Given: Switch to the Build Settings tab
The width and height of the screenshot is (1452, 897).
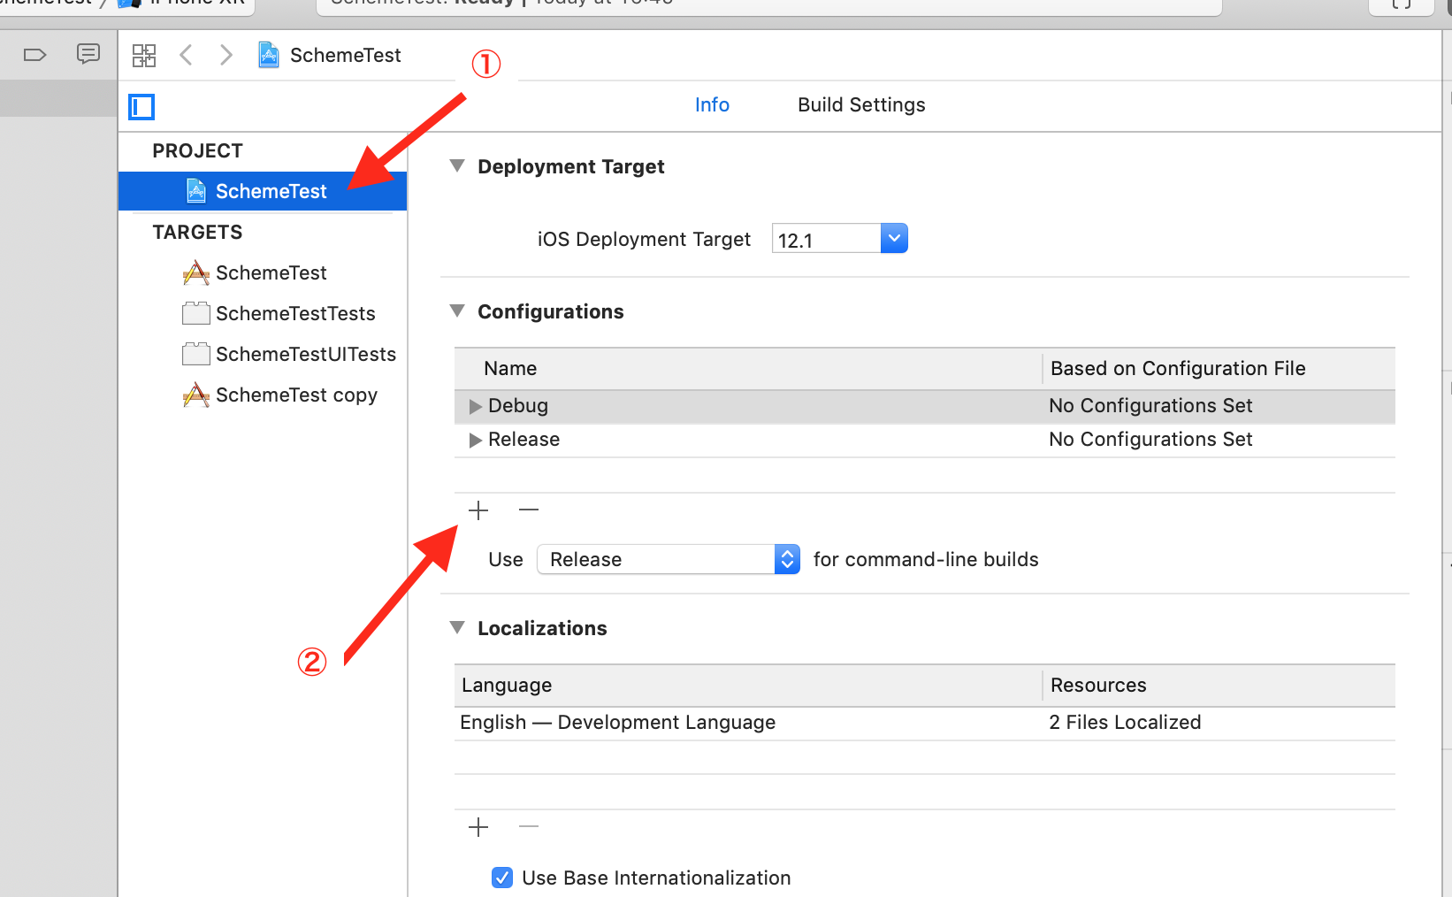Looking at the screenshot, I should [x=861, y=105].
